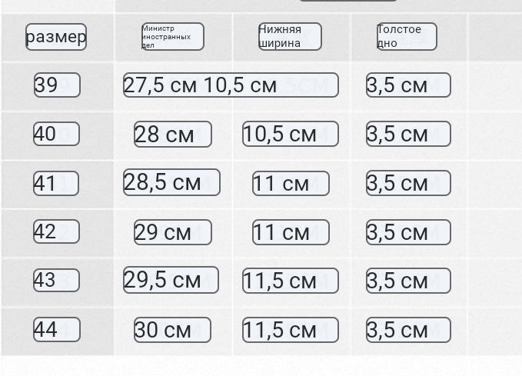Click size 39 in the size column

57,85
